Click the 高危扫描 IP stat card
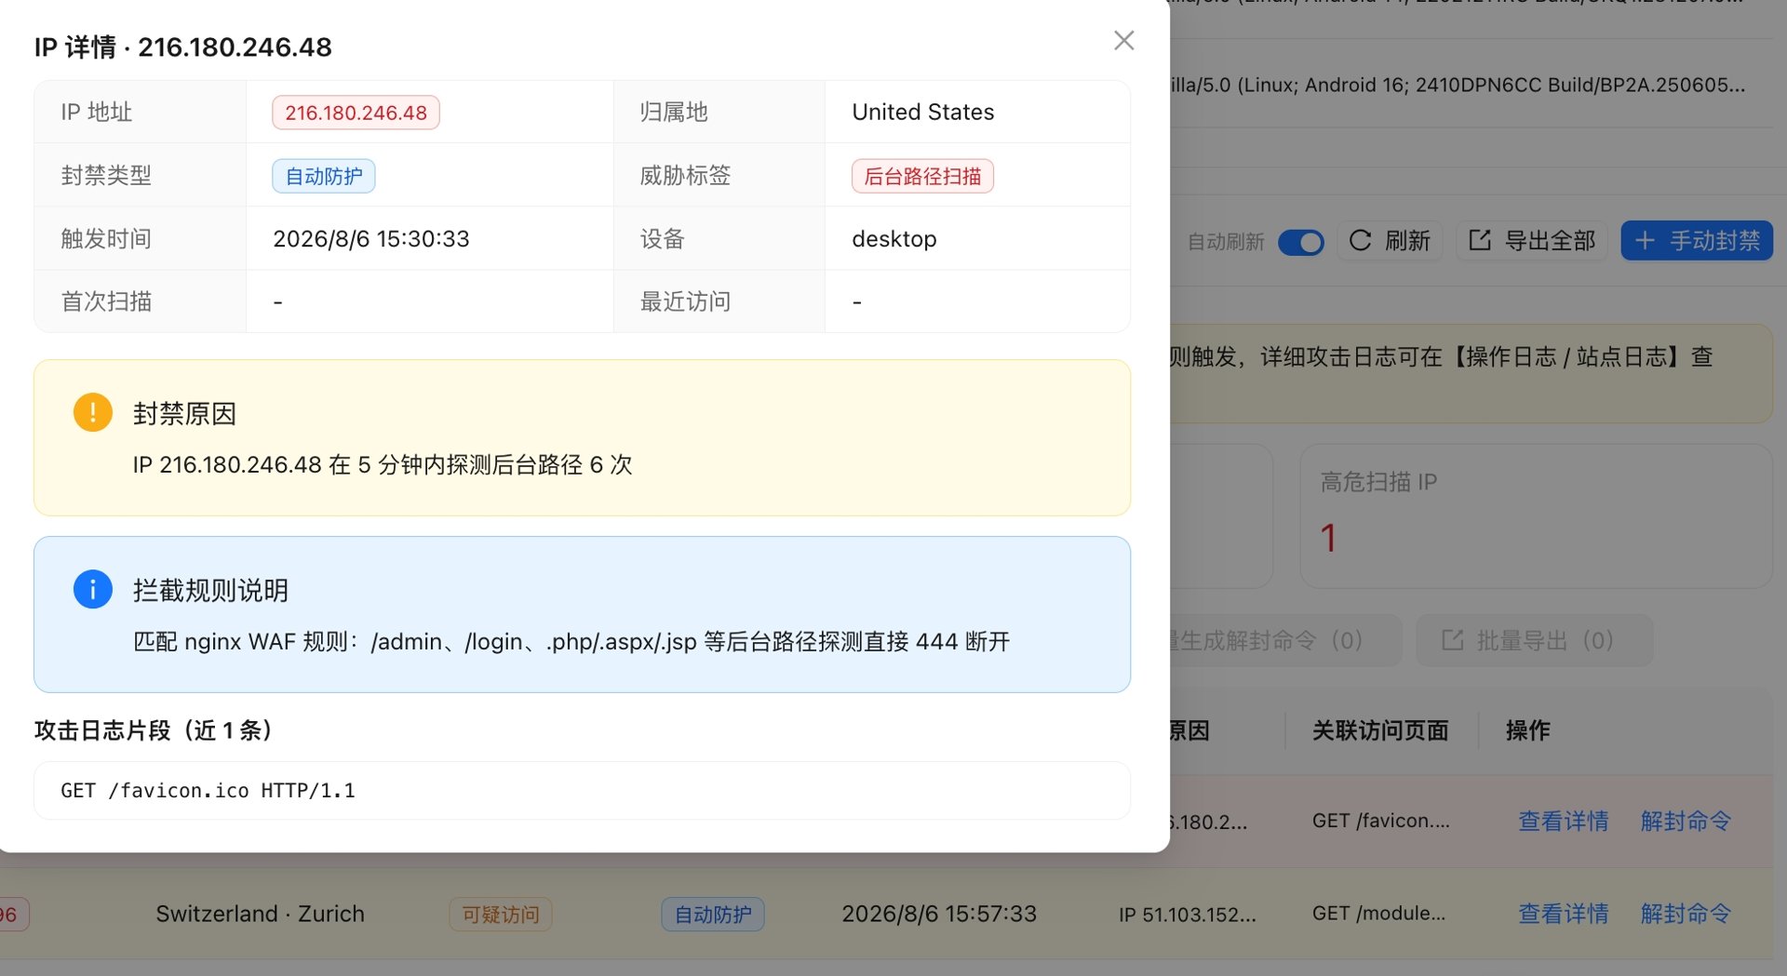This screenshot has height=976, width=1787. (1536, 515)
